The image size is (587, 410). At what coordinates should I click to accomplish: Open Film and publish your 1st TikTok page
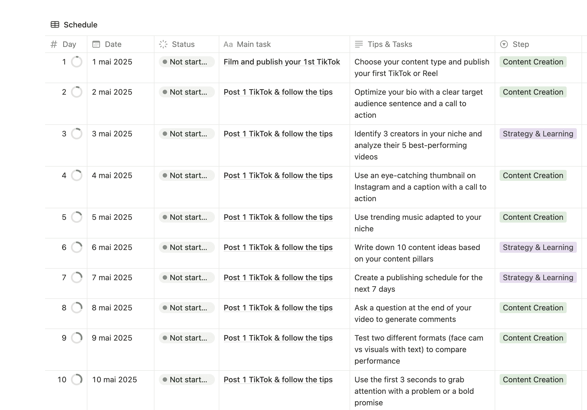coord(282,62)
